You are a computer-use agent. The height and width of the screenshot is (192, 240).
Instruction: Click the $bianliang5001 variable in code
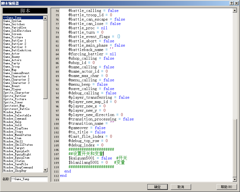(x=84, y=162)
